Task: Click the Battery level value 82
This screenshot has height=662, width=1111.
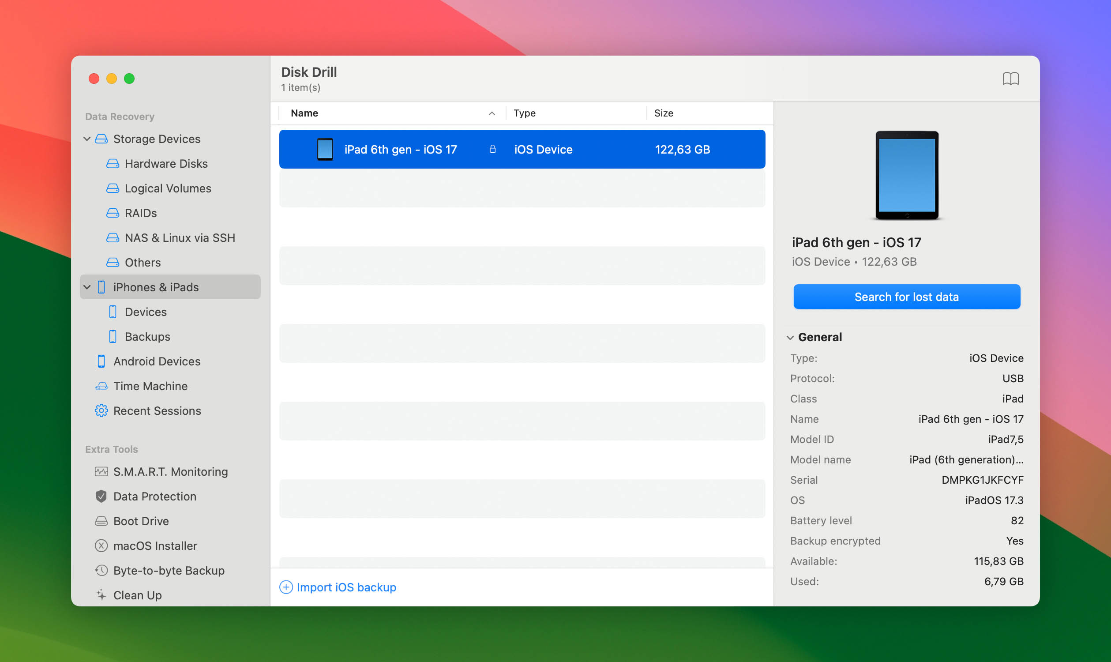Action: coord(1017,521)
